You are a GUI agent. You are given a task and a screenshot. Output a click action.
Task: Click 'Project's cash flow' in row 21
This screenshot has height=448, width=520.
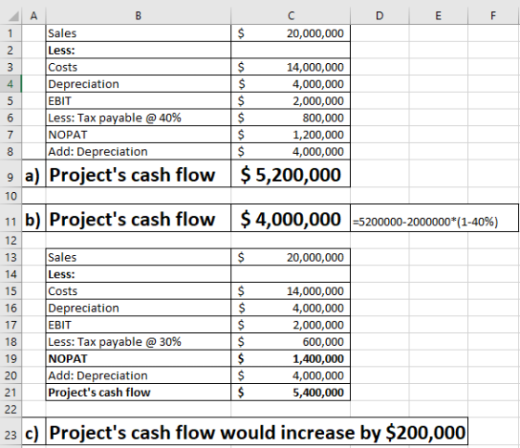click(x=138, y=392)
